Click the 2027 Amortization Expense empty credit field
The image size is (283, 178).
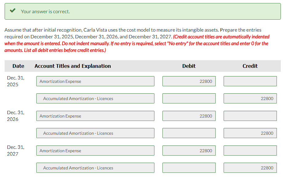coord(250,151)
